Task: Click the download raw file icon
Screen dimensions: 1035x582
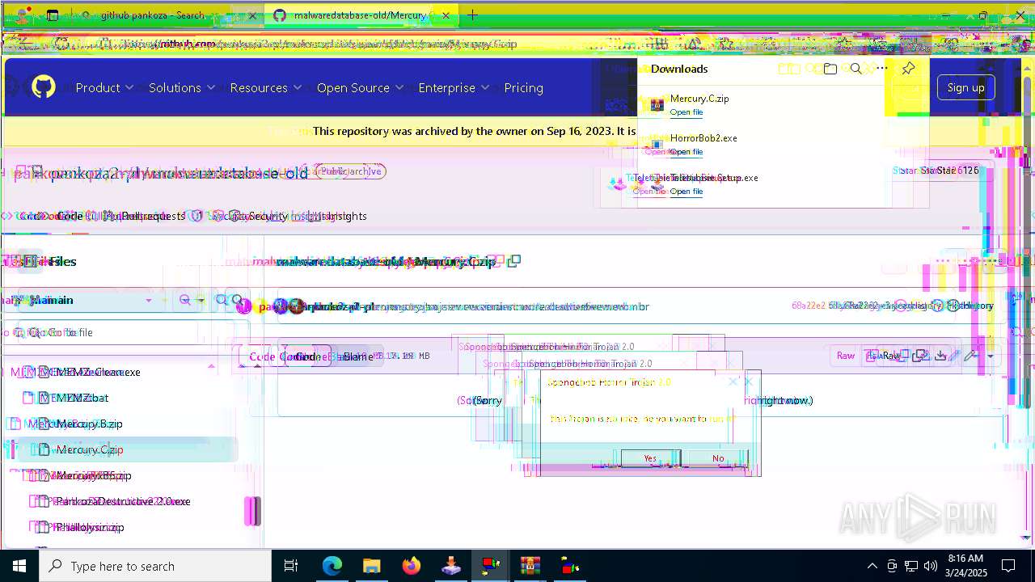Action: 940,356
